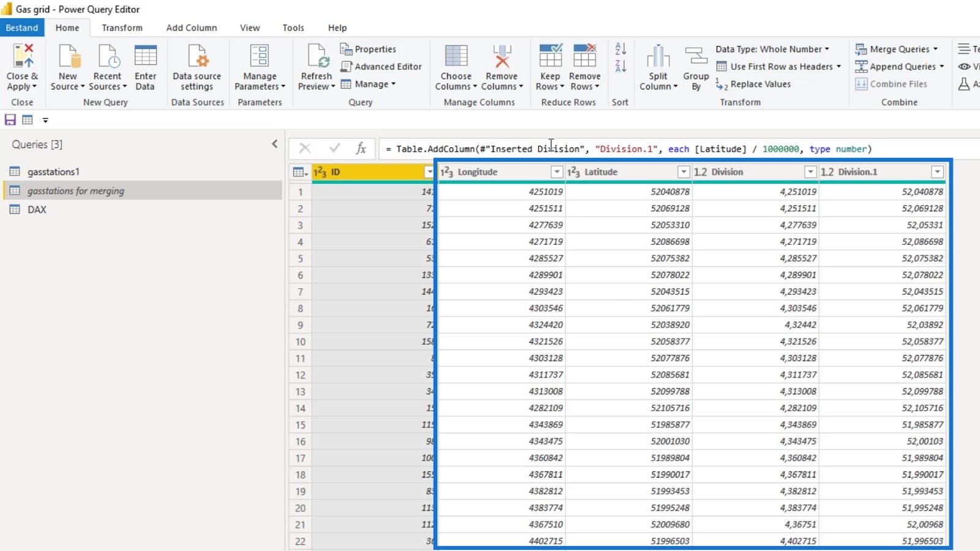Expand Use First Row as Headers dropdown
The image size is (980, 551).
839,66
